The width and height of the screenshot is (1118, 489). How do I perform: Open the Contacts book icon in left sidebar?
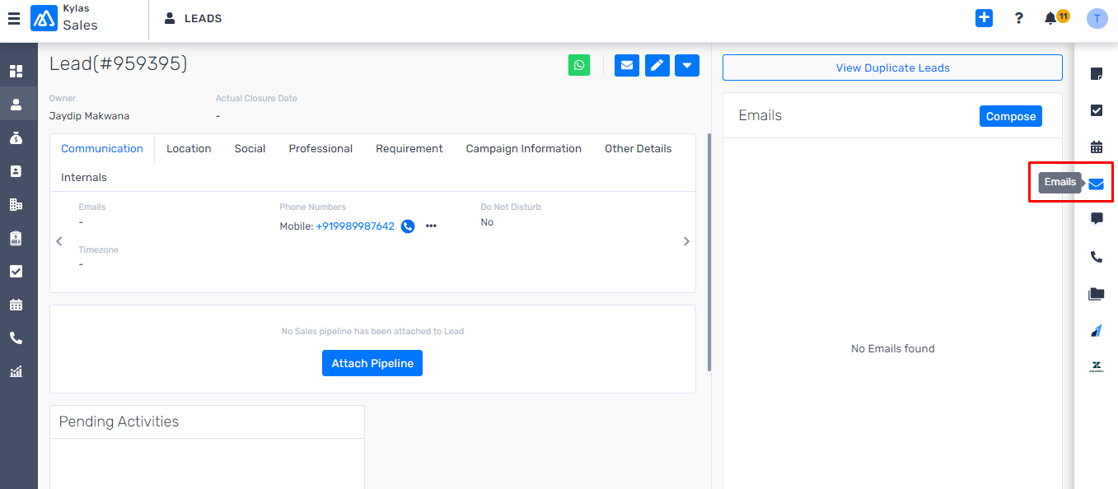[17, 170]
